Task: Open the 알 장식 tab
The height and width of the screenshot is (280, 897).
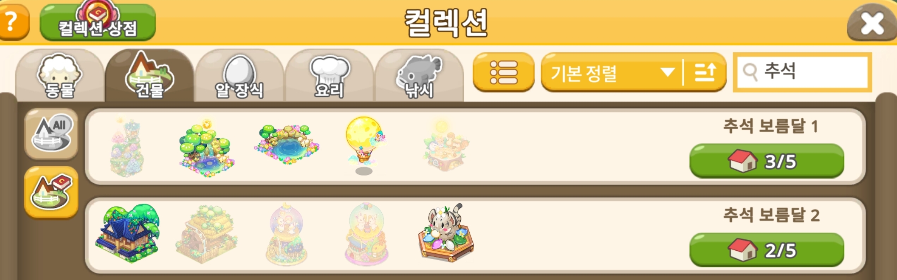Action: [239, 75]
